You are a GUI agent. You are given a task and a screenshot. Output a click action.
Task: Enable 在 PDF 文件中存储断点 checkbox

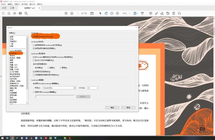[34, 60]
